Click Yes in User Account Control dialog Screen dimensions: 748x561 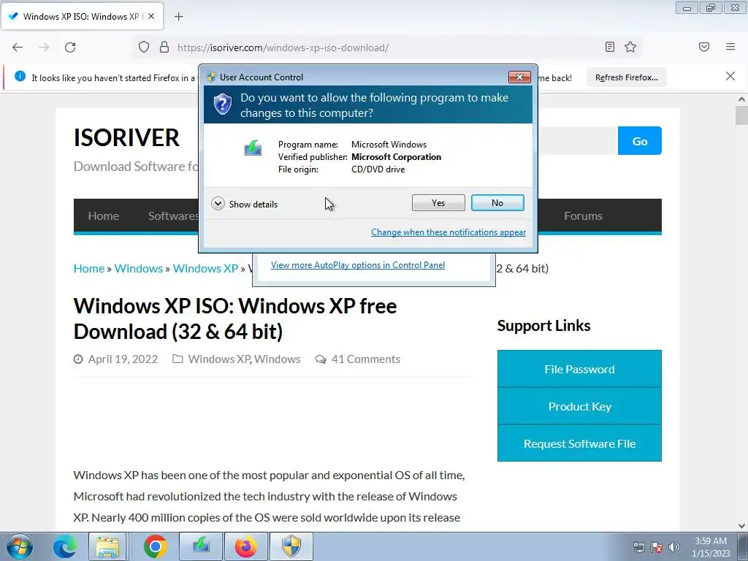pyautogui.click(x=438, y=203)
